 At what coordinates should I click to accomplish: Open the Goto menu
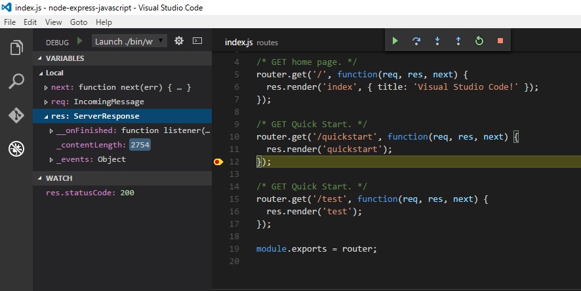[79, 22]
